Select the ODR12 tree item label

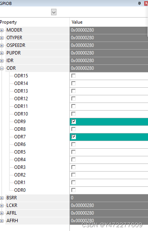pos(21,99)
